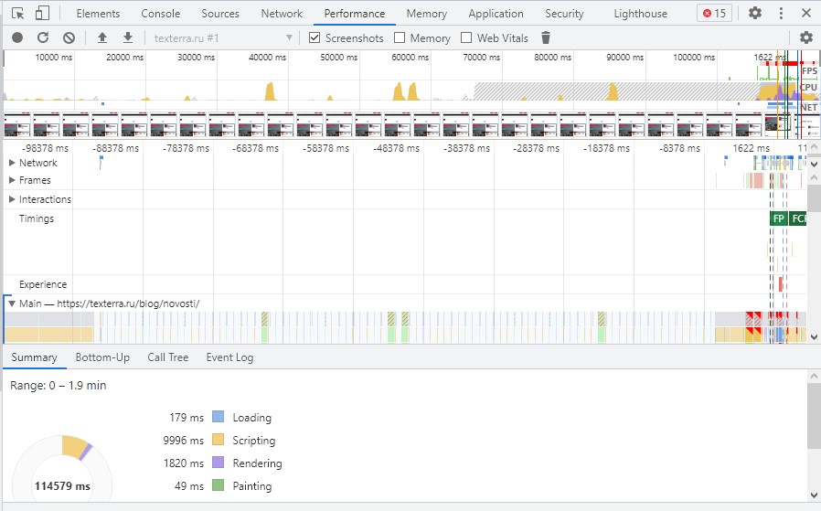This screenshot has height=511, width=821.
Task: Click the 15 errors counter button
Action: [713, 14]
